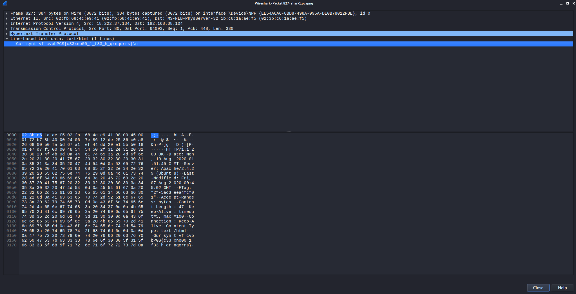This screenshot has width=576, height=294.
Task: Expand the Transmission Control Protocol node
Action: click(7, 28)
